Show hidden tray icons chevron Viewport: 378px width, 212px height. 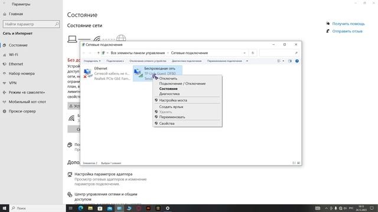(x=327, y=208)
